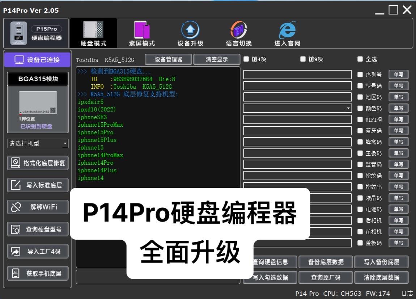Check the 电池码 battery code checkbox

point(360,209)
